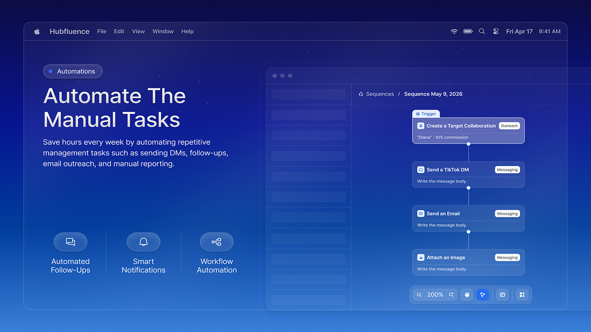Click the Sequence May 9, 2026 breadcrumb
This screenshot has width=591, height=332.
433,94
